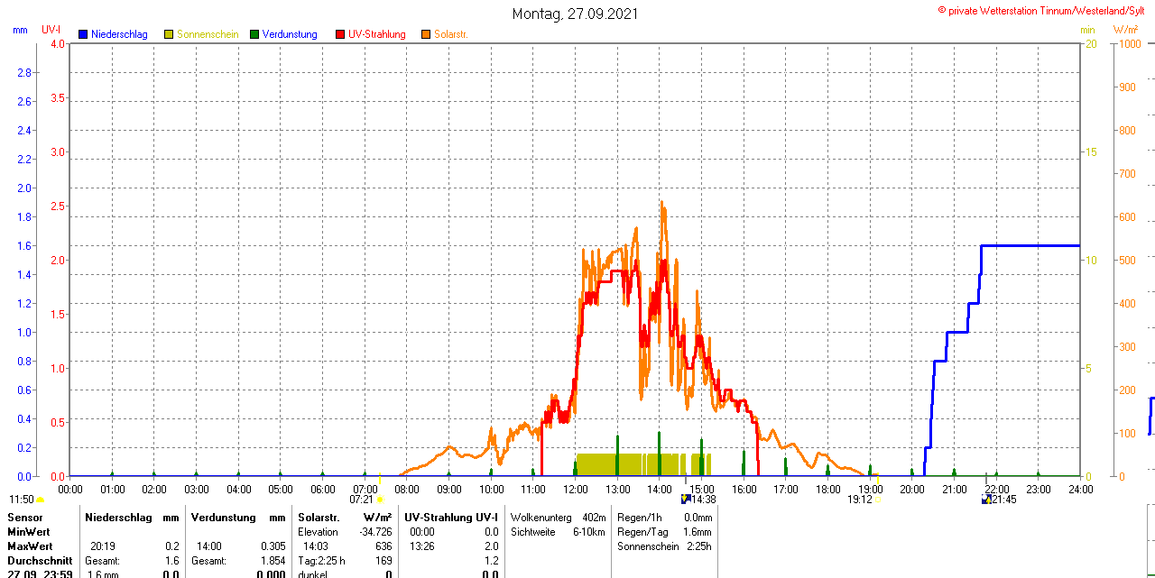Click the Verdunstung table column header
The width and height of the screenshot is (1155, 578).
(x=226, y=518)
